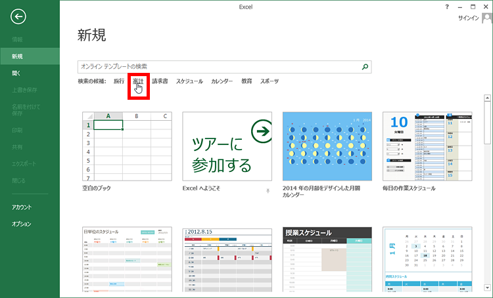
Task: Click the スケジュール search suggestion
Action: pos(189,81)
